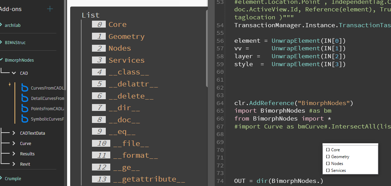This screenshot has height=186, width=391.
Task: Click the lightning bolt icon in CAD group
Action: (x=10, y=84)
